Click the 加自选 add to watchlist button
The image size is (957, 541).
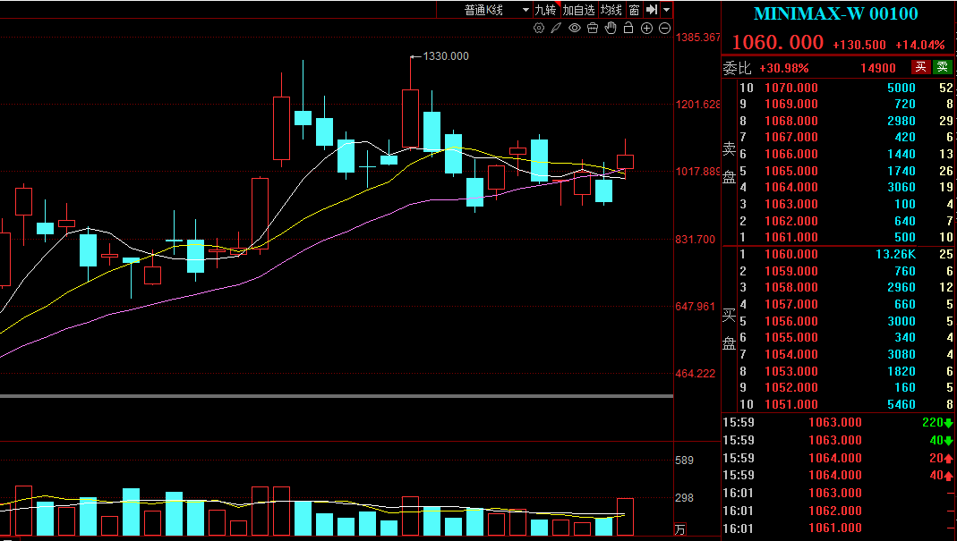point(578,10)
